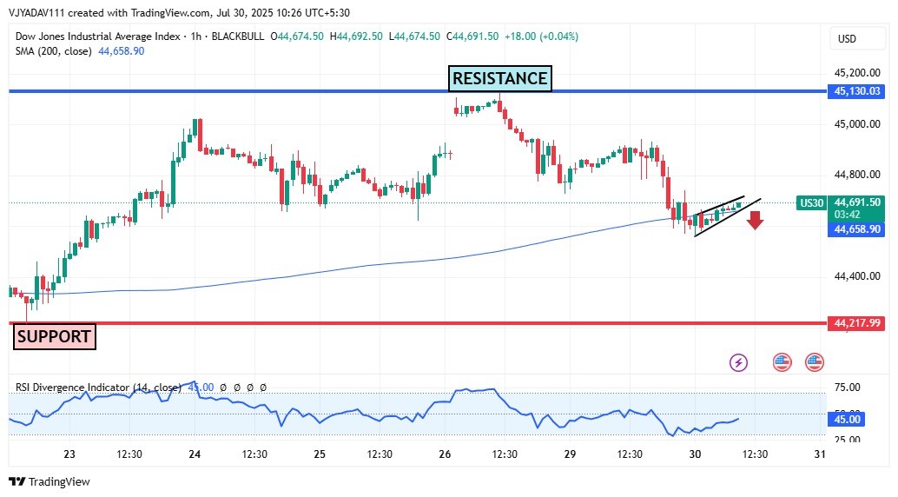The width and height of the screenshot is (898, 497).
Task: Select the red down arrow drawing
Action: pos(755,220)
